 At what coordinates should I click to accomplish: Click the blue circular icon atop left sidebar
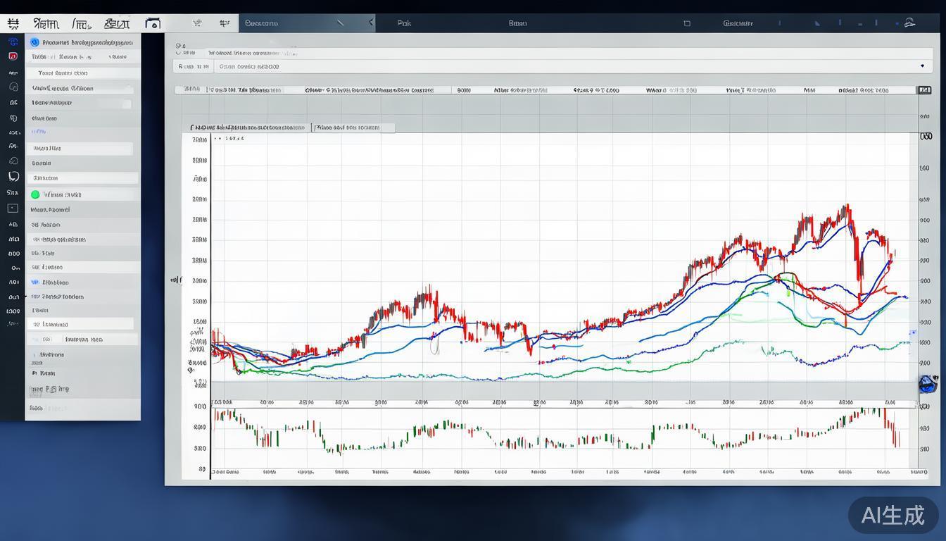click(x=13, y=42)
